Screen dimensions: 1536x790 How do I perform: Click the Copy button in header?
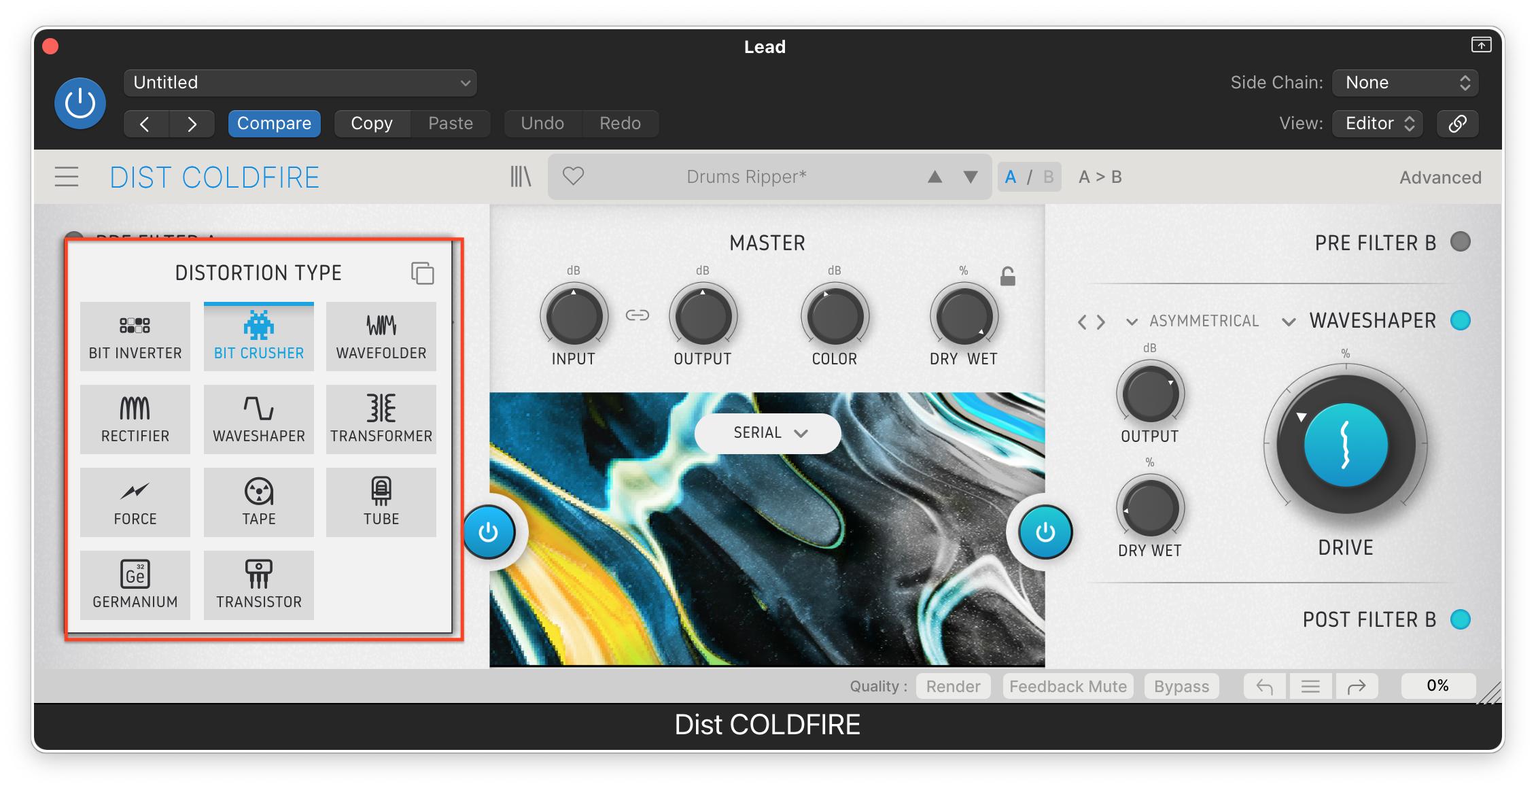(x=372, y=123)
